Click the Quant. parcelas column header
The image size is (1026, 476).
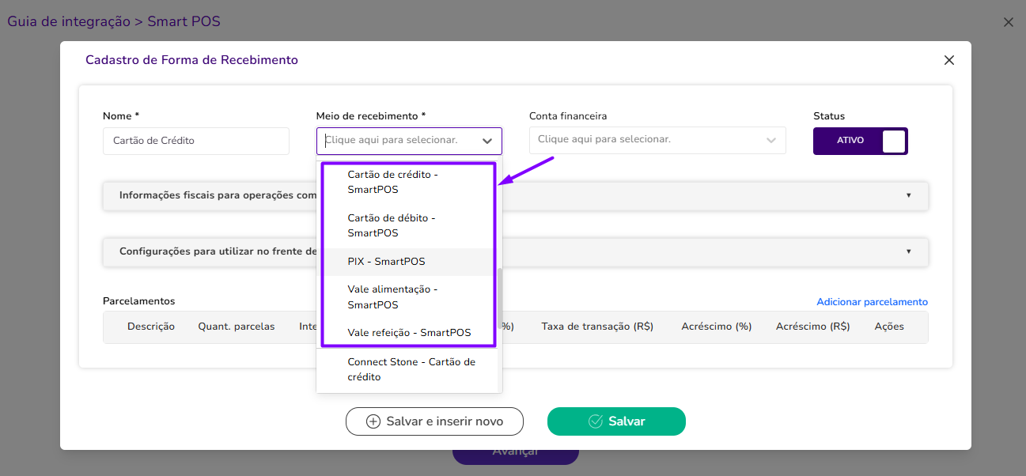point(237,327)
